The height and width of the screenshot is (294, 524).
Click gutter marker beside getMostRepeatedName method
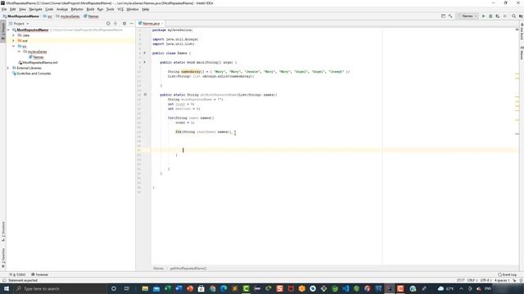click(x=145, y=95)
